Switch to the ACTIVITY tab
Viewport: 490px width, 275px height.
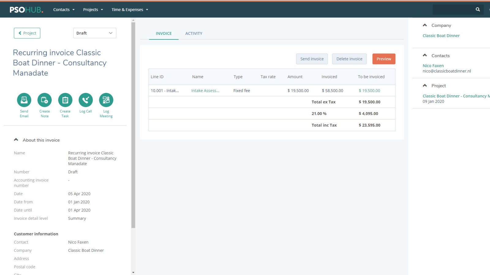(x=194, y=33)
